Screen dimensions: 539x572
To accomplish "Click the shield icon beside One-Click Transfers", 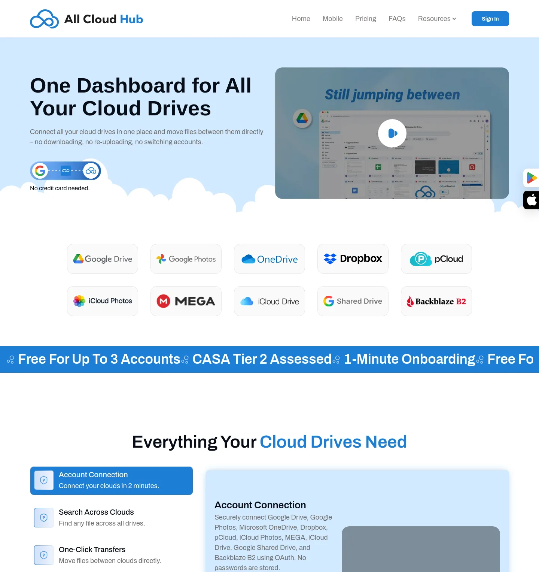I will (44, 555).
